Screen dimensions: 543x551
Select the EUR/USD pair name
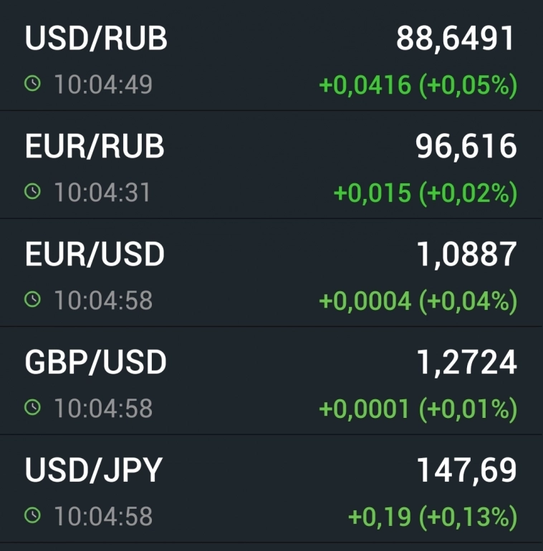pos(95,254)
